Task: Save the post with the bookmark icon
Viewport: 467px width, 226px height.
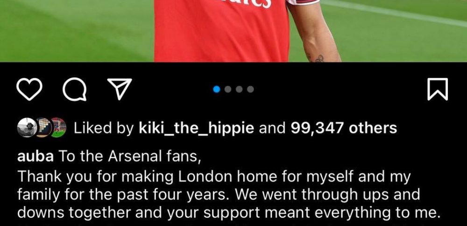Action: click(438, 89)
